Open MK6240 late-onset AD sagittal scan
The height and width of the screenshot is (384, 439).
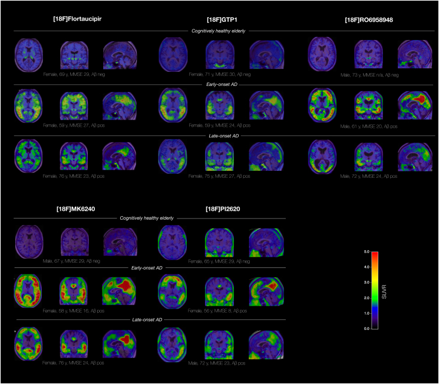pos(120,345)
